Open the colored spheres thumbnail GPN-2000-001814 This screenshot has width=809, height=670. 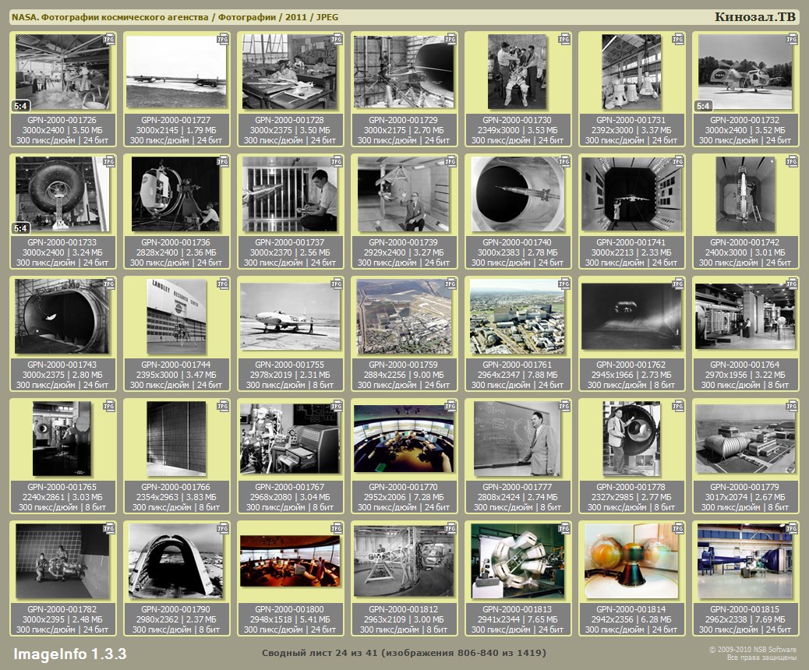pos(631,561)
